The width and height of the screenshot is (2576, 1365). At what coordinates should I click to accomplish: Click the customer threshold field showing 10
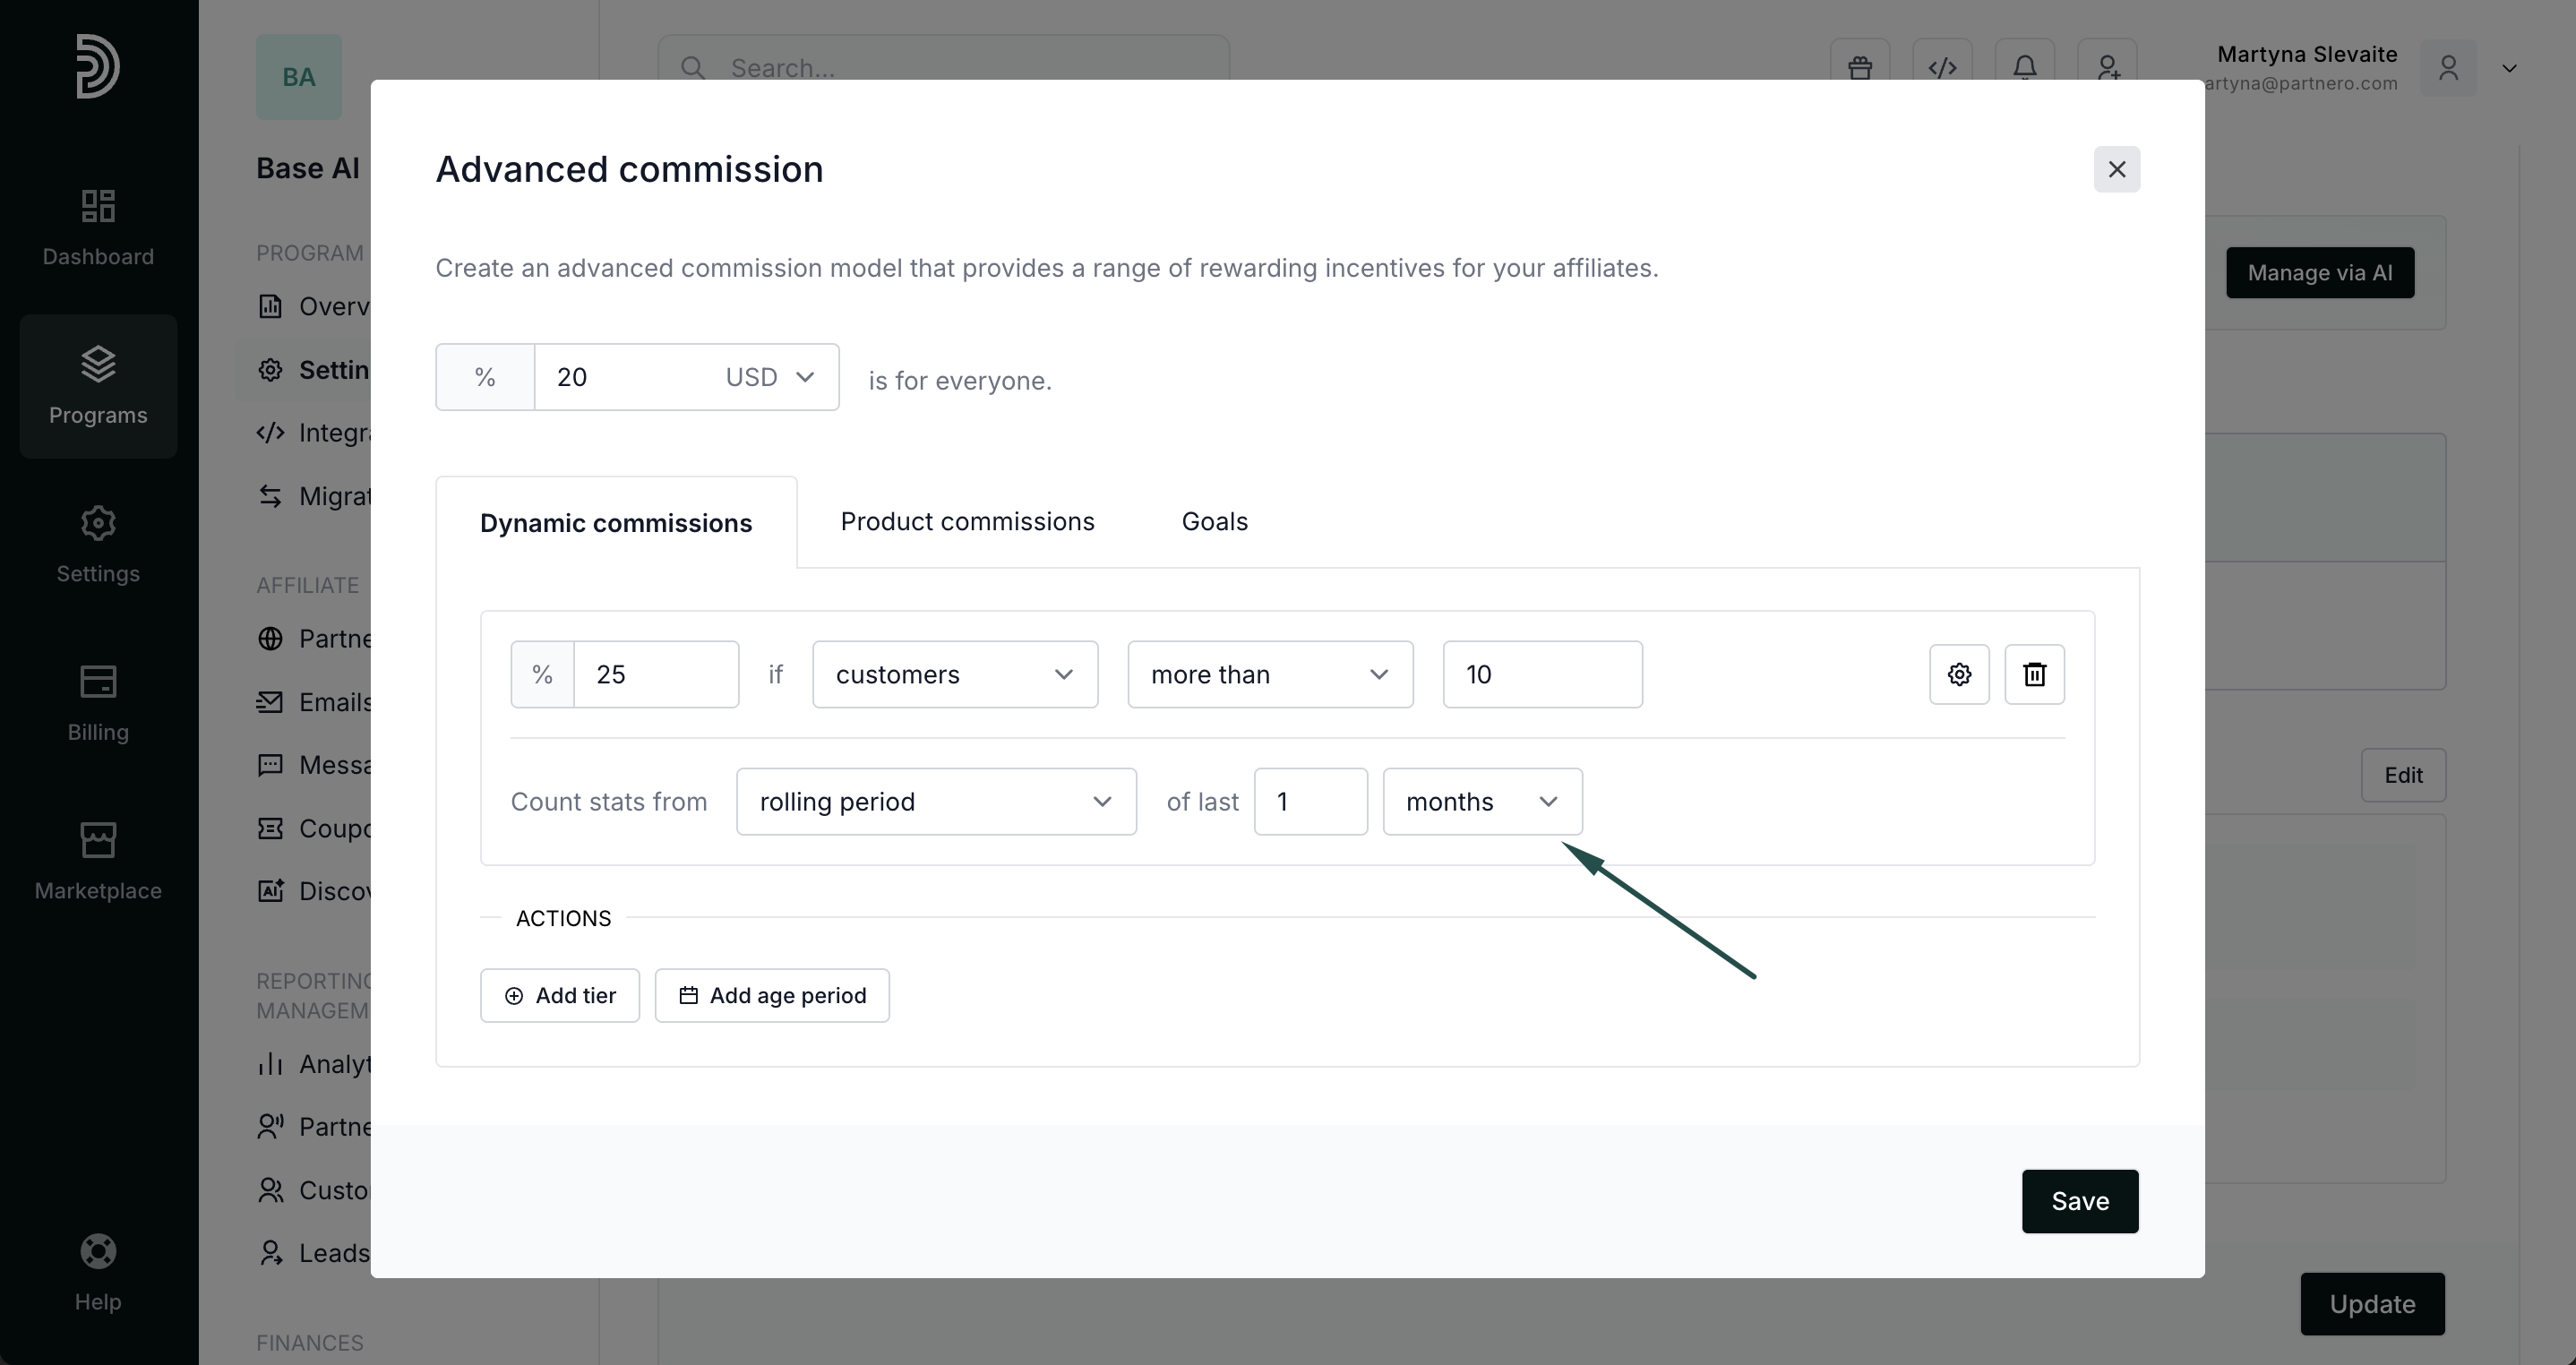pyautogui.click(x=1541, y=674)
